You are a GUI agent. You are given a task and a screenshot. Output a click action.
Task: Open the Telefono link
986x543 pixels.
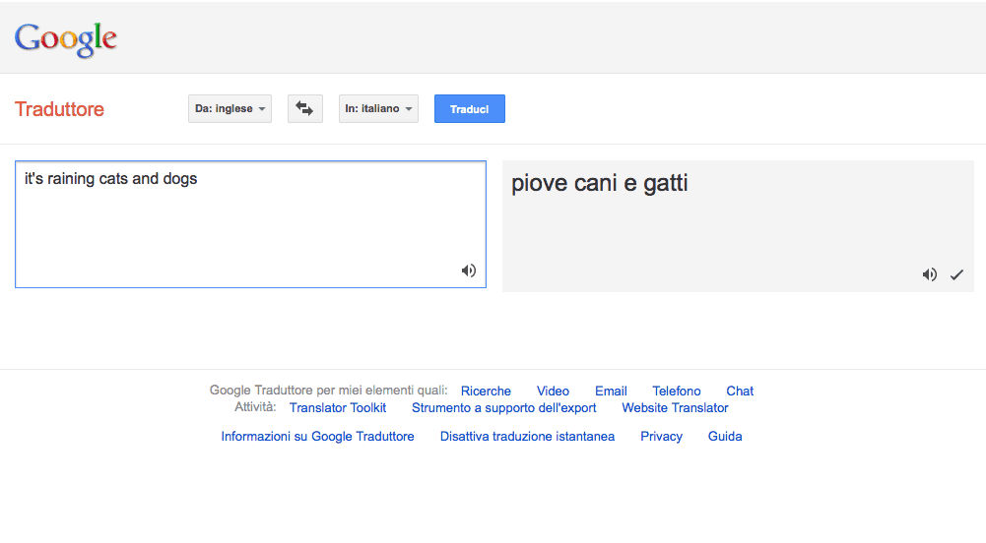pos(676,392)
